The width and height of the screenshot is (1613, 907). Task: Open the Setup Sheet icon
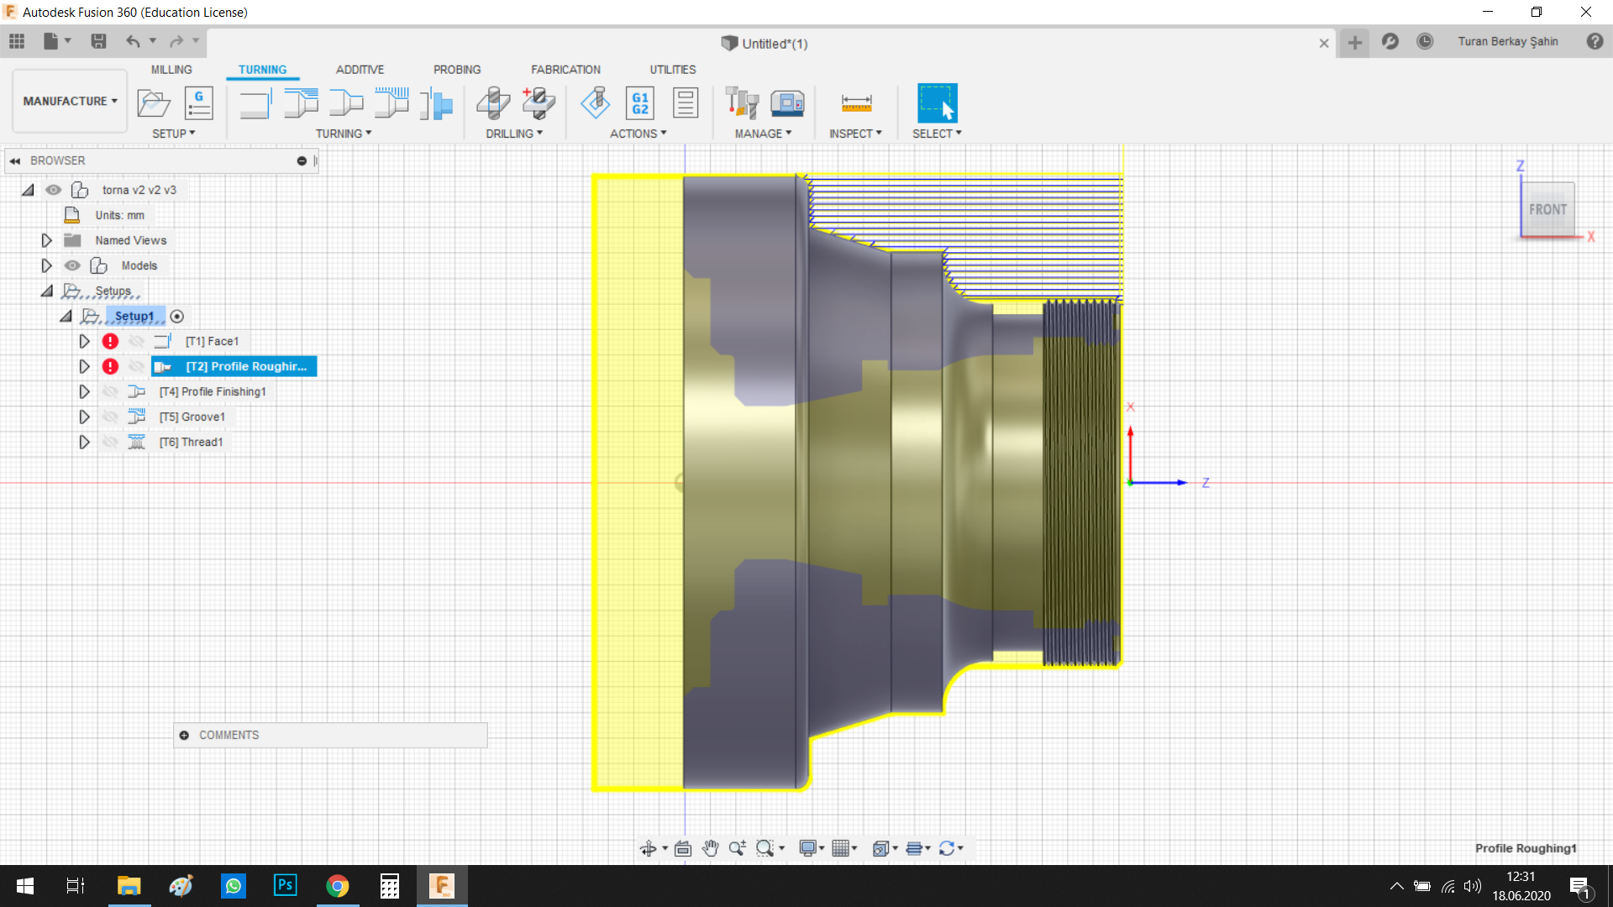click(x=686, y=103)
